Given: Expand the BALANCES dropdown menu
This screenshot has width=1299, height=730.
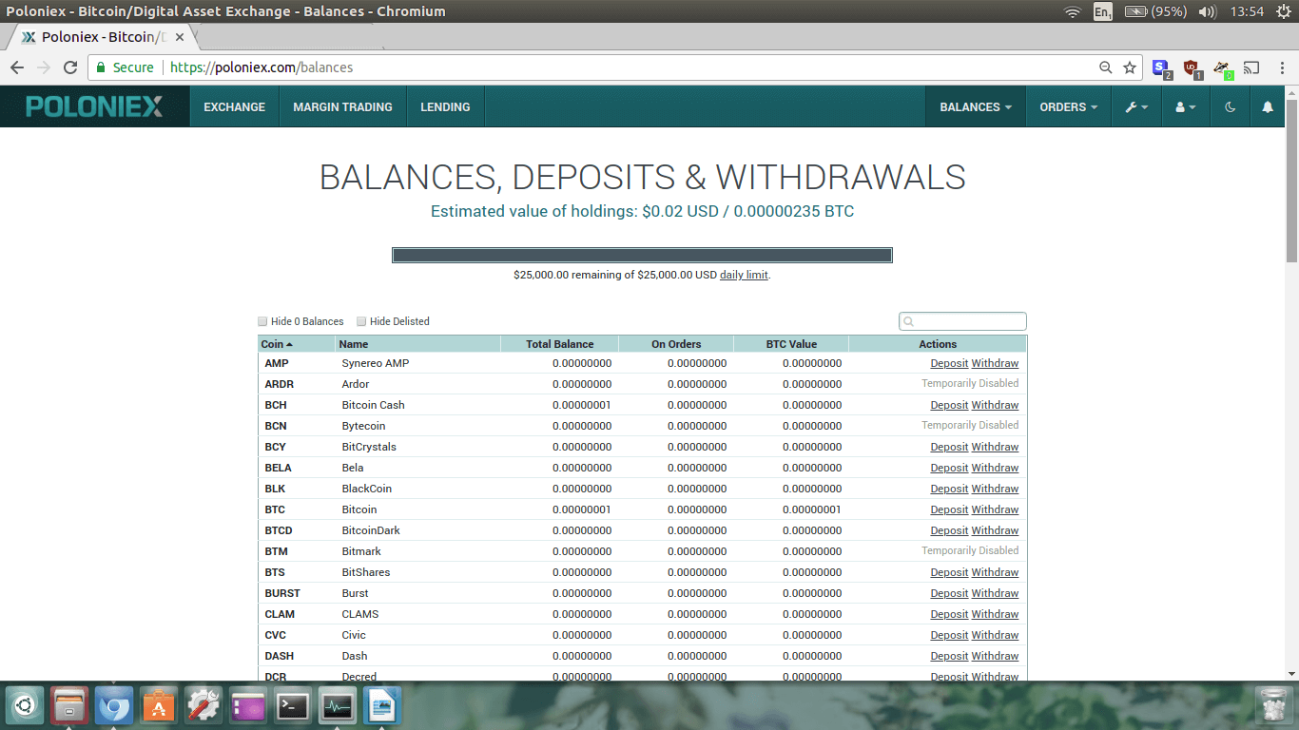Looking at the screenshot, I should (x=976, y=106).
